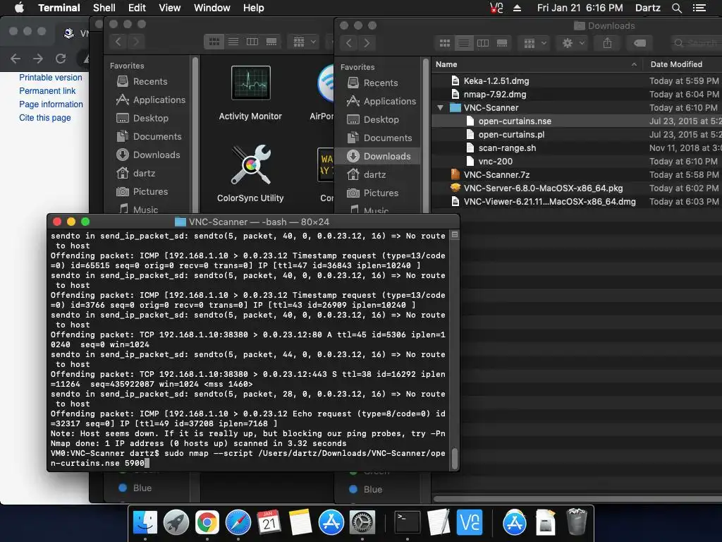Click Share button in Downloads window toolbar

(607, 43)
